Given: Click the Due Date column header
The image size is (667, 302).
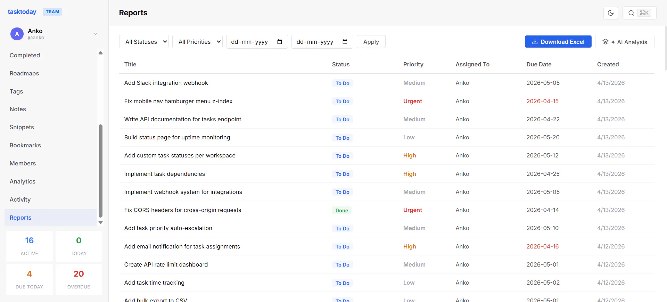Looking at the screenshot, I should [x=539, y=64].
